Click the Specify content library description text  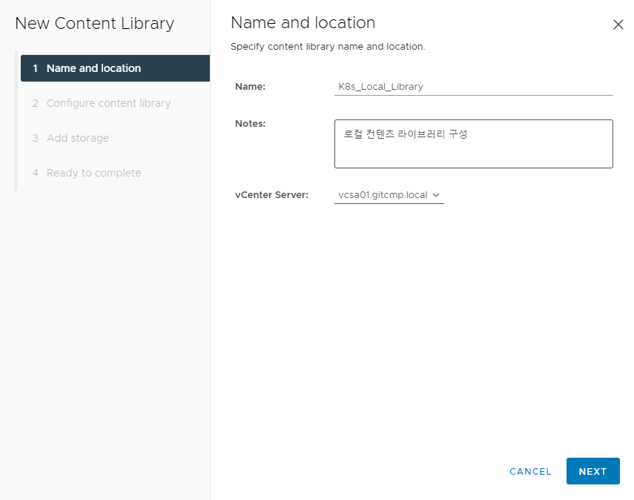[x=328, y=47]
